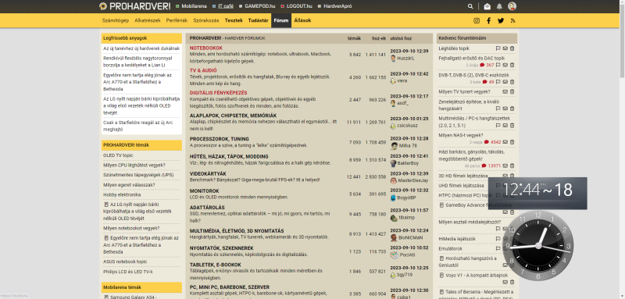This screenshot has height=299, width=625.
Task: Go to the Tudástár section
Action: [259, 21]
